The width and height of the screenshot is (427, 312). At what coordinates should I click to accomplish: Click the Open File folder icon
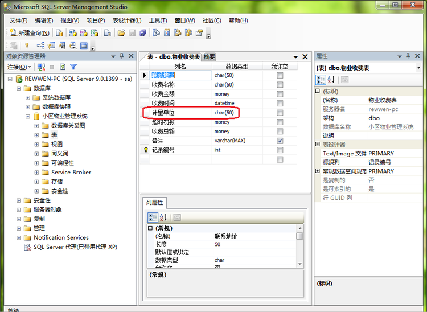[x=121, y=33]
